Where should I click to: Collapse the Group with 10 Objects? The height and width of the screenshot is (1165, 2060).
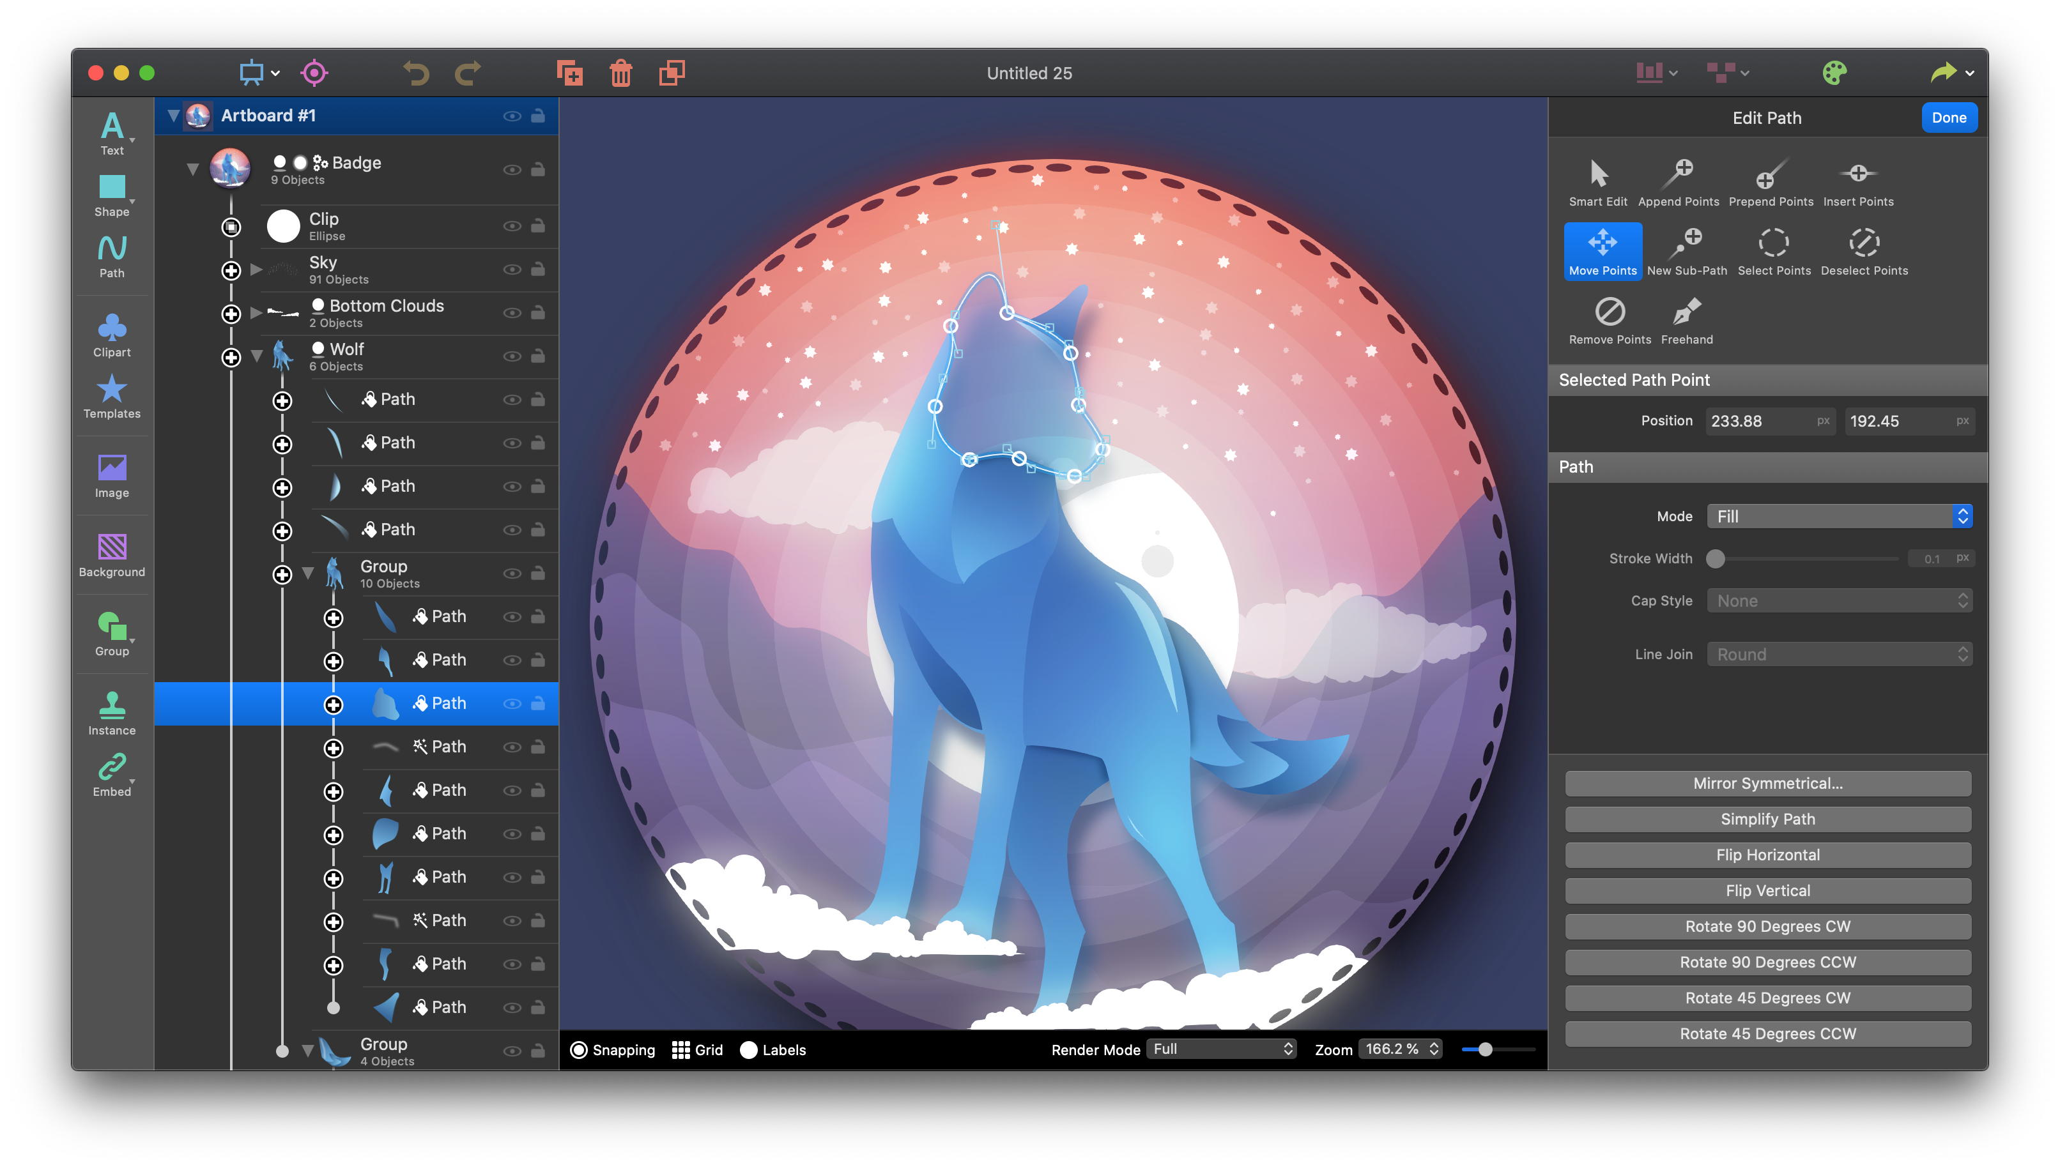(307, 573)
